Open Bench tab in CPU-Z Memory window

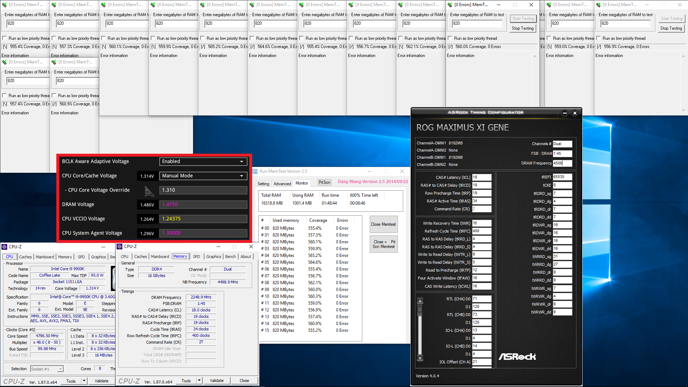coord(230,257)
